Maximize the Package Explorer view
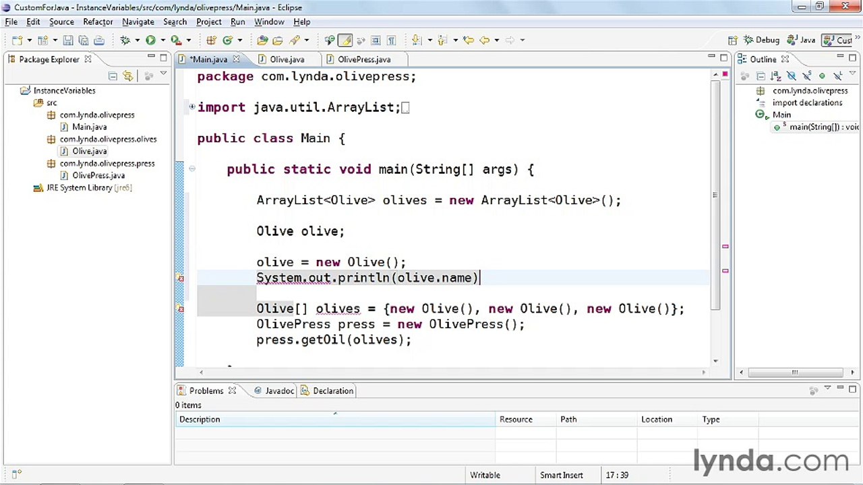 pyautogui.click(x=163, y=58)
